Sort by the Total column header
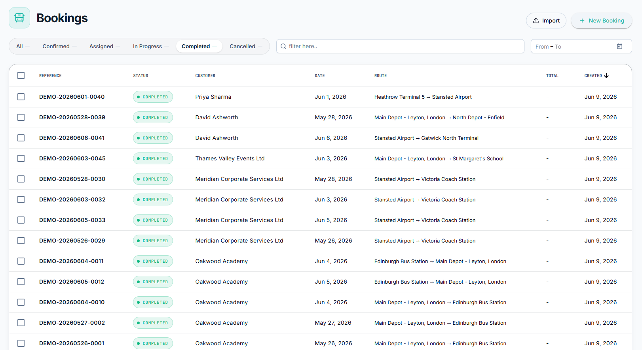The width and height of the screenshot is (642, 350). click(x=552, y=75)
